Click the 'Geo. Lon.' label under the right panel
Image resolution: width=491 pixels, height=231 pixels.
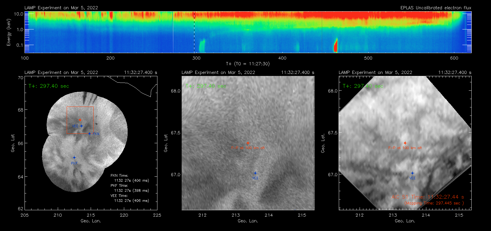tap(405, 221)
